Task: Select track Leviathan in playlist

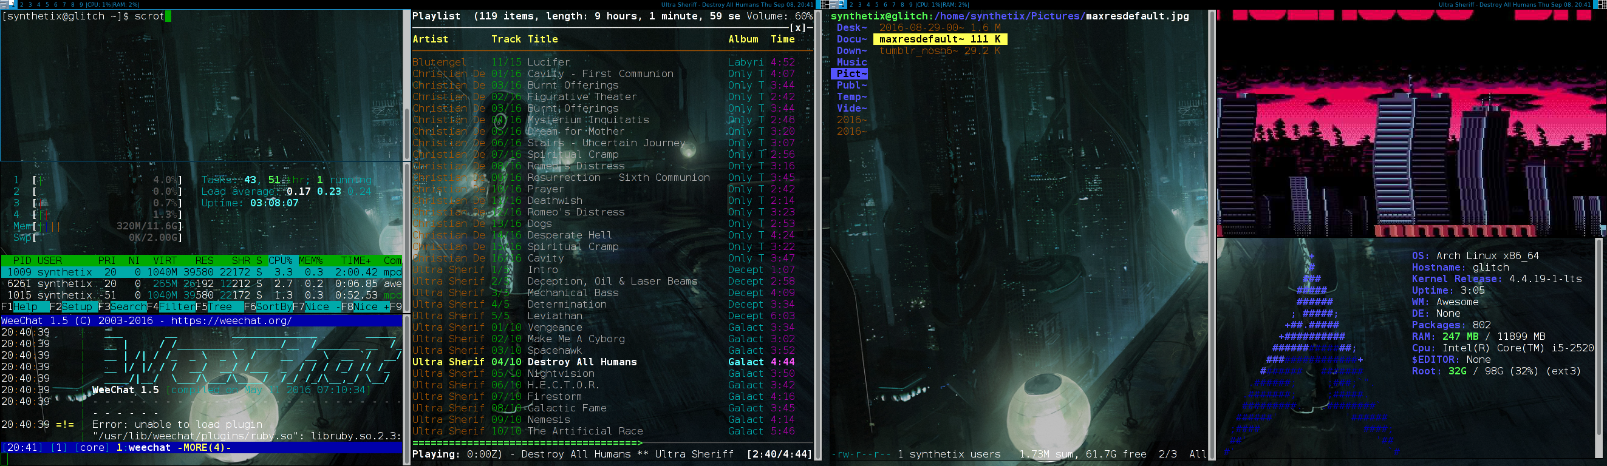Action: 612,316
